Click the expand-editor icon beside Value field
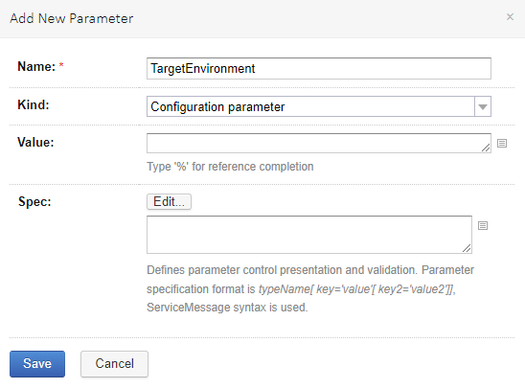This screenshot has width=525, height=389. point(502,144)
